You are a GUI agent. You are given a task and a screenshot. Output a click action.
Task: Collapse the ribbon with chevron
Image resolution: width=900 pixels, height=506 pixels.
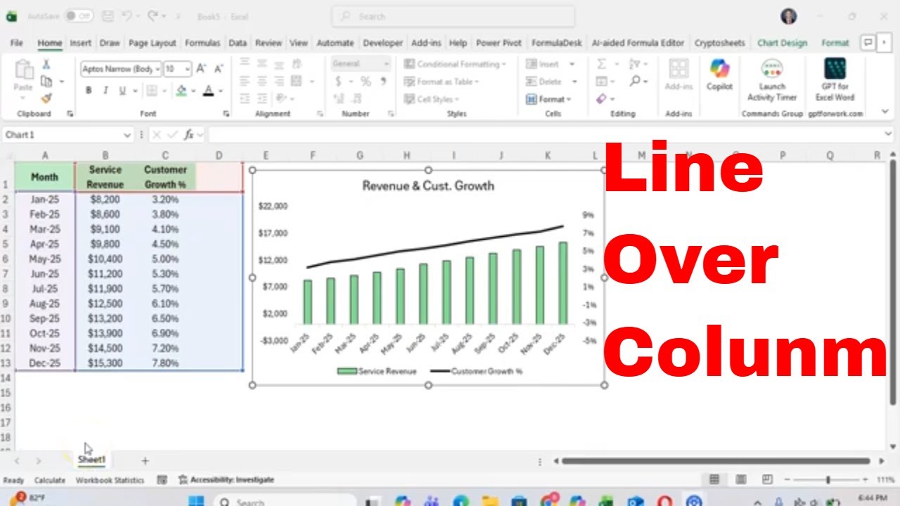coord(885,112)
